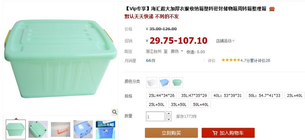Screen dimensions: 305x140
Task: View the green box underside thumbnail
Action: coord(38,129)
